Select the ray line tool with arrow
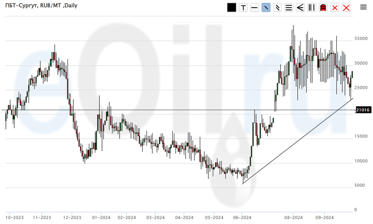This screenshot has height=224, width=373. click(278, 8)
